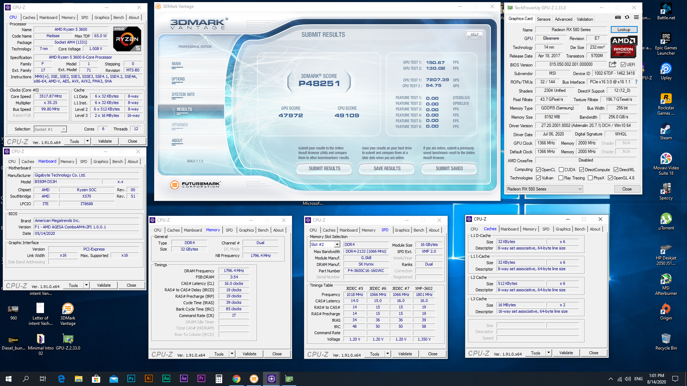Screen dimensions: 687x386
Task: Click Bus Interface question mark icon
Action: pos(636,82)
